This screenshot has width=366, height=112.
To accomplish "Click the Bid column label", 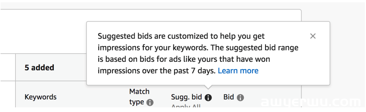I will click(229, 97).
